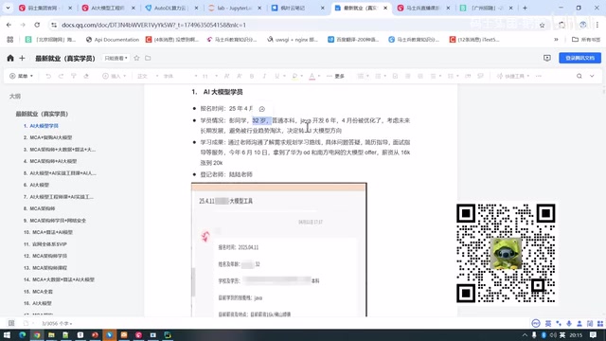
Task: Open the word count 3/3056 dropdown
Action: [57, 323]
